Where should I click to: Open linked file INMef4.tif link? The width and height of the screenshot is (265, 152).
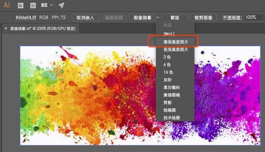(x=26, y=17)
